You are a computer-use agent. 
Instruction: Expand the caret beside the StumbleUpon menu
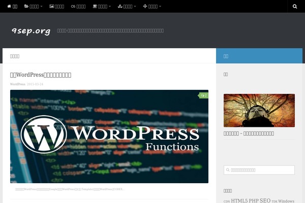pos(135,7)
